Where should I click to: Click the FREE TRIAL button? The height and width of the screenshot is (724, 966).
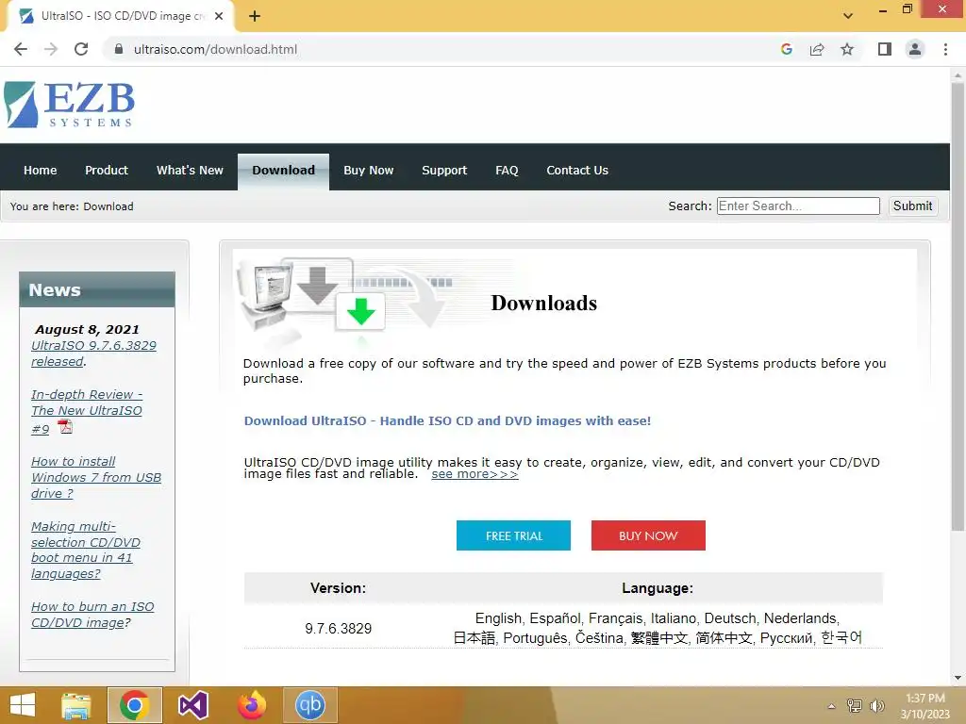pyautogui.click(x=513, y=535)
